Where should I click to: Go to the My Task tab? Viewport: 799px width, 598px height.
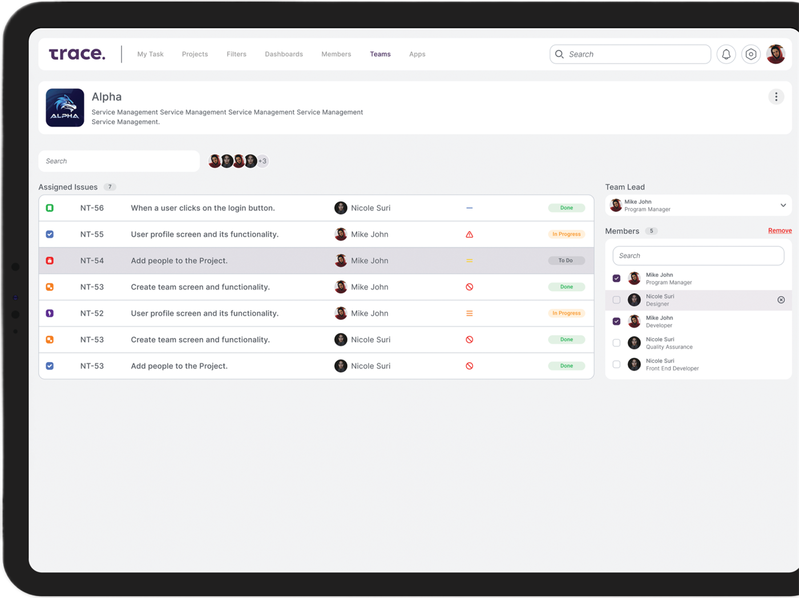(x=150, y=54)
